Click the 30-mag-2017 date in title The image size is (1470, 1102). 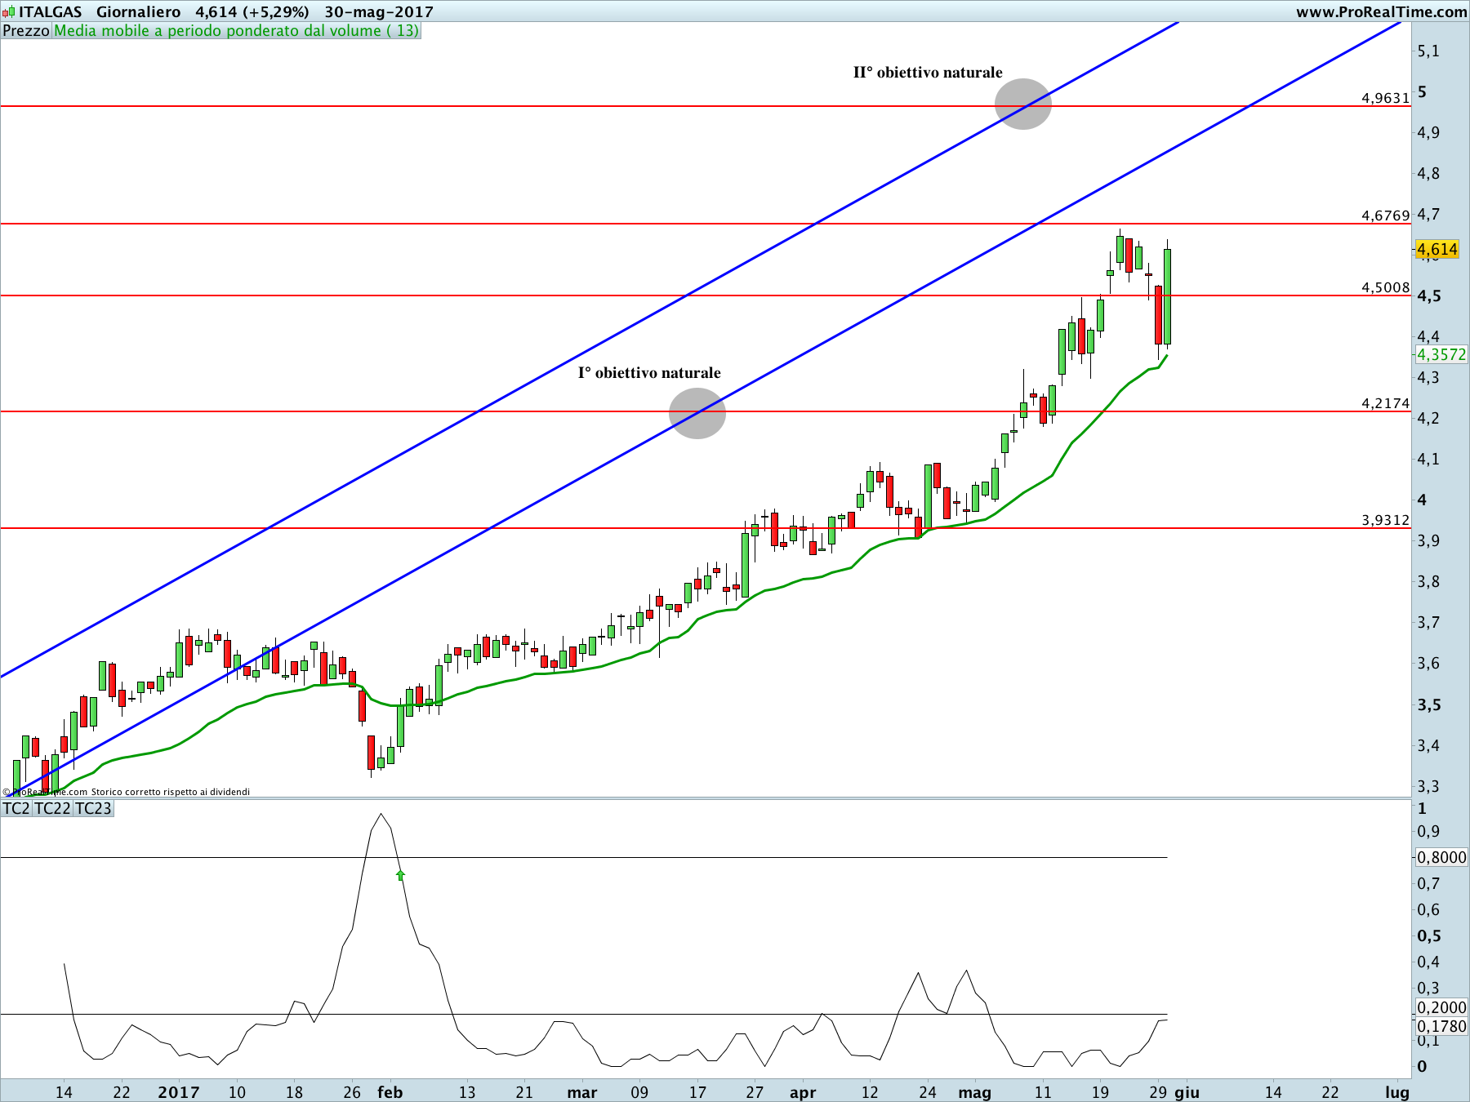379,12
